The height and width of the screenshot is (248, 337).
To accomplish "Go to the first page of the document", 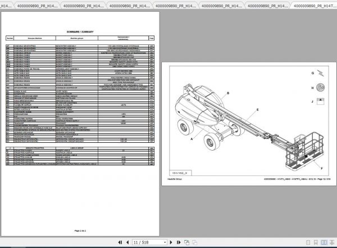I will [x=120, y=242].
